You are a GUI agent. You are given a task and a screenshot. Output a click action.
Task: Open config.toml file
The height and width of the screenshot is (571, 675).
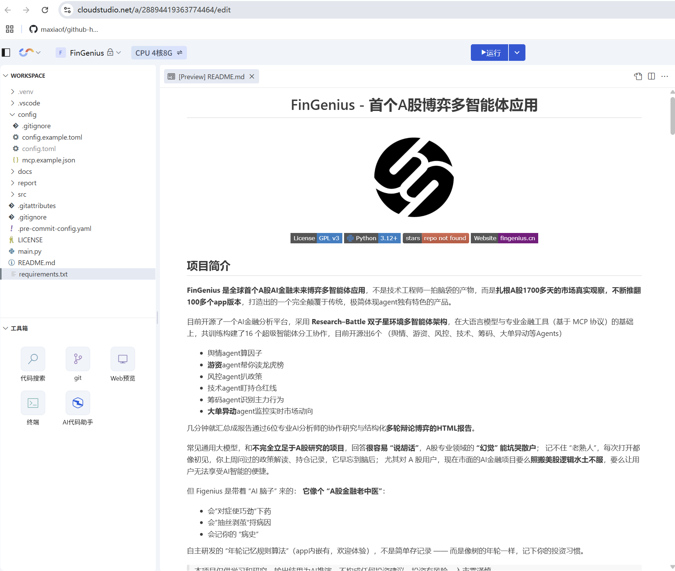(39, 149)
